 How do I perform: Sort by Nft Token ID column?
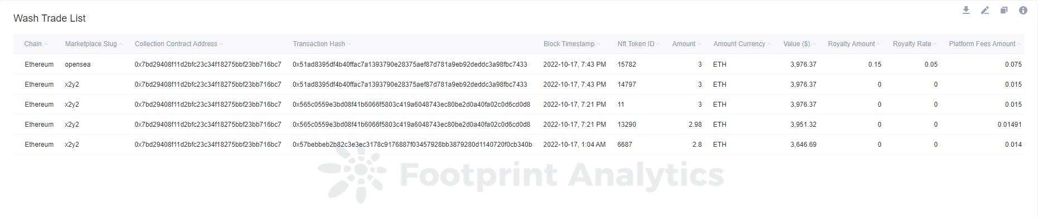(x=636, y=44)
